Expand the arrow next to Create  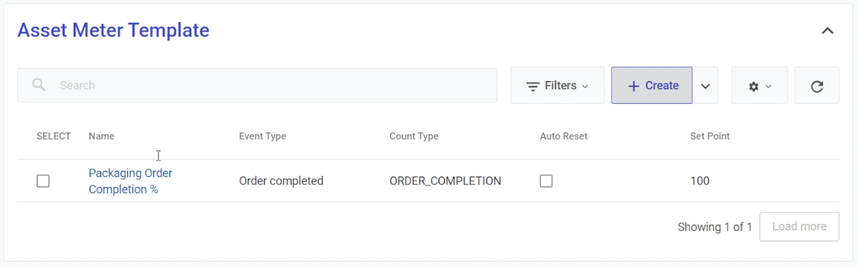pyautogui.click(x=705, y=86)
